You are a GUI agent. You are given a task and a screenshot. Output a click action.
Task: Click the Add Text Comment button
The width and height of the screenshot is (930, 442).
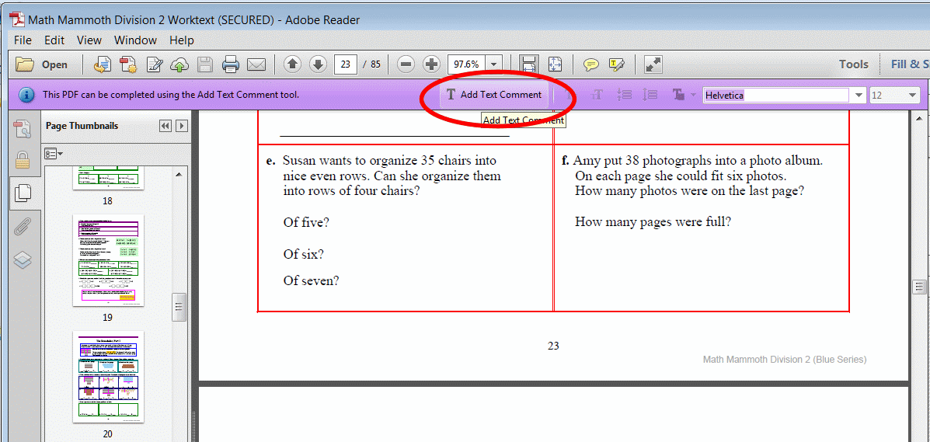pos(494,95)
